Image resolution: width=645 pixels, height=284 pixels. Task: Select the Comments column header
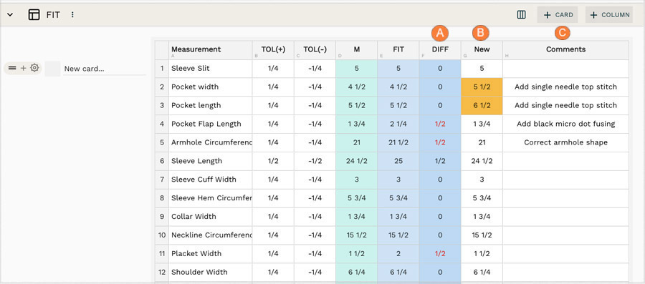click(565, 49)
